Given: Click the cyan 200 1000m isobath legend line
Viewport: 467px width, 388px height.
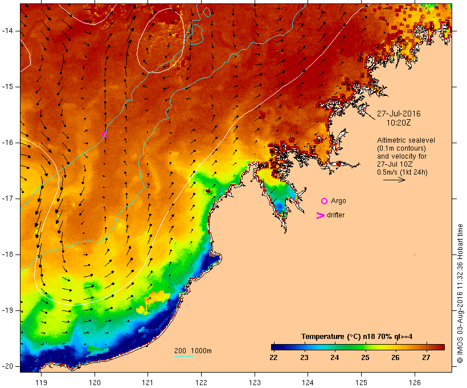Looking at the screenshot, I should pos(184,356).
